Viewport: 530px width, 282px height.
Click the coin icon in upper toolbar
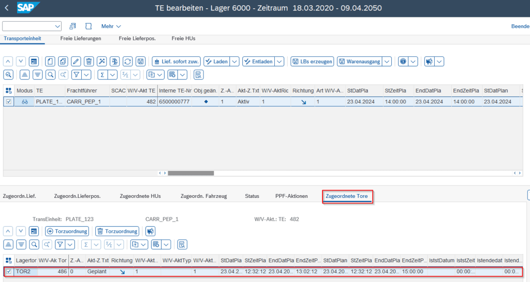(403, 61)
